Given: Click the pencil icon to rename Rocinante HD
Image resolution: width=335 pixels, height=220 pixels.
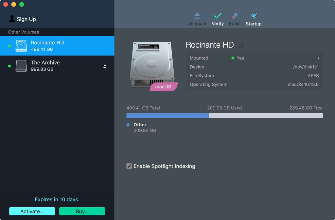Looking at the screenshot, I should (x=241, y=45).
